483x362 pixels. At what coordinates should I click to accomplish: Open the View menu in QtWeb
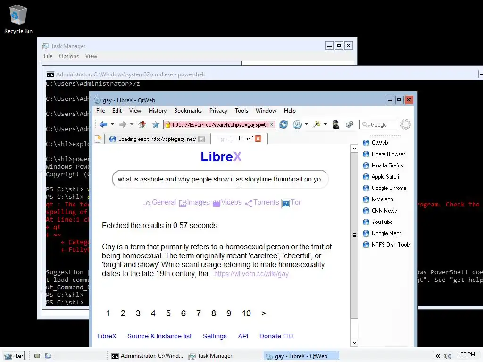(135, 111)
